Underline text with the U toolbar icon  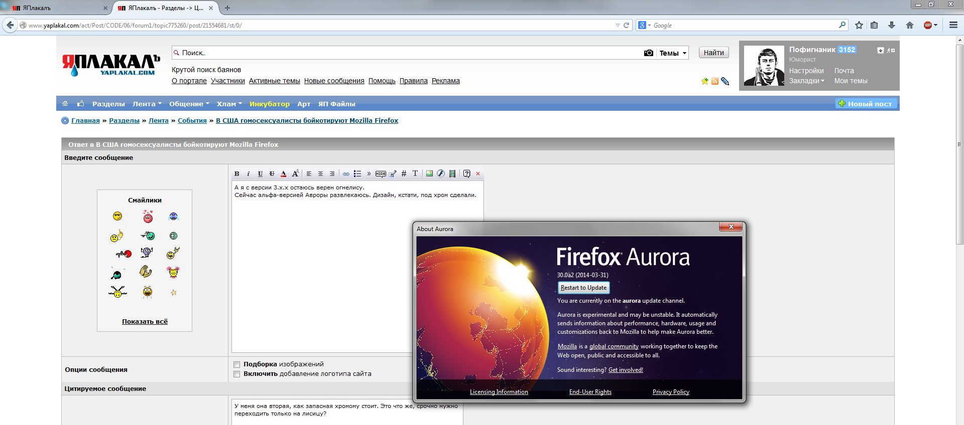coord(260,174)
